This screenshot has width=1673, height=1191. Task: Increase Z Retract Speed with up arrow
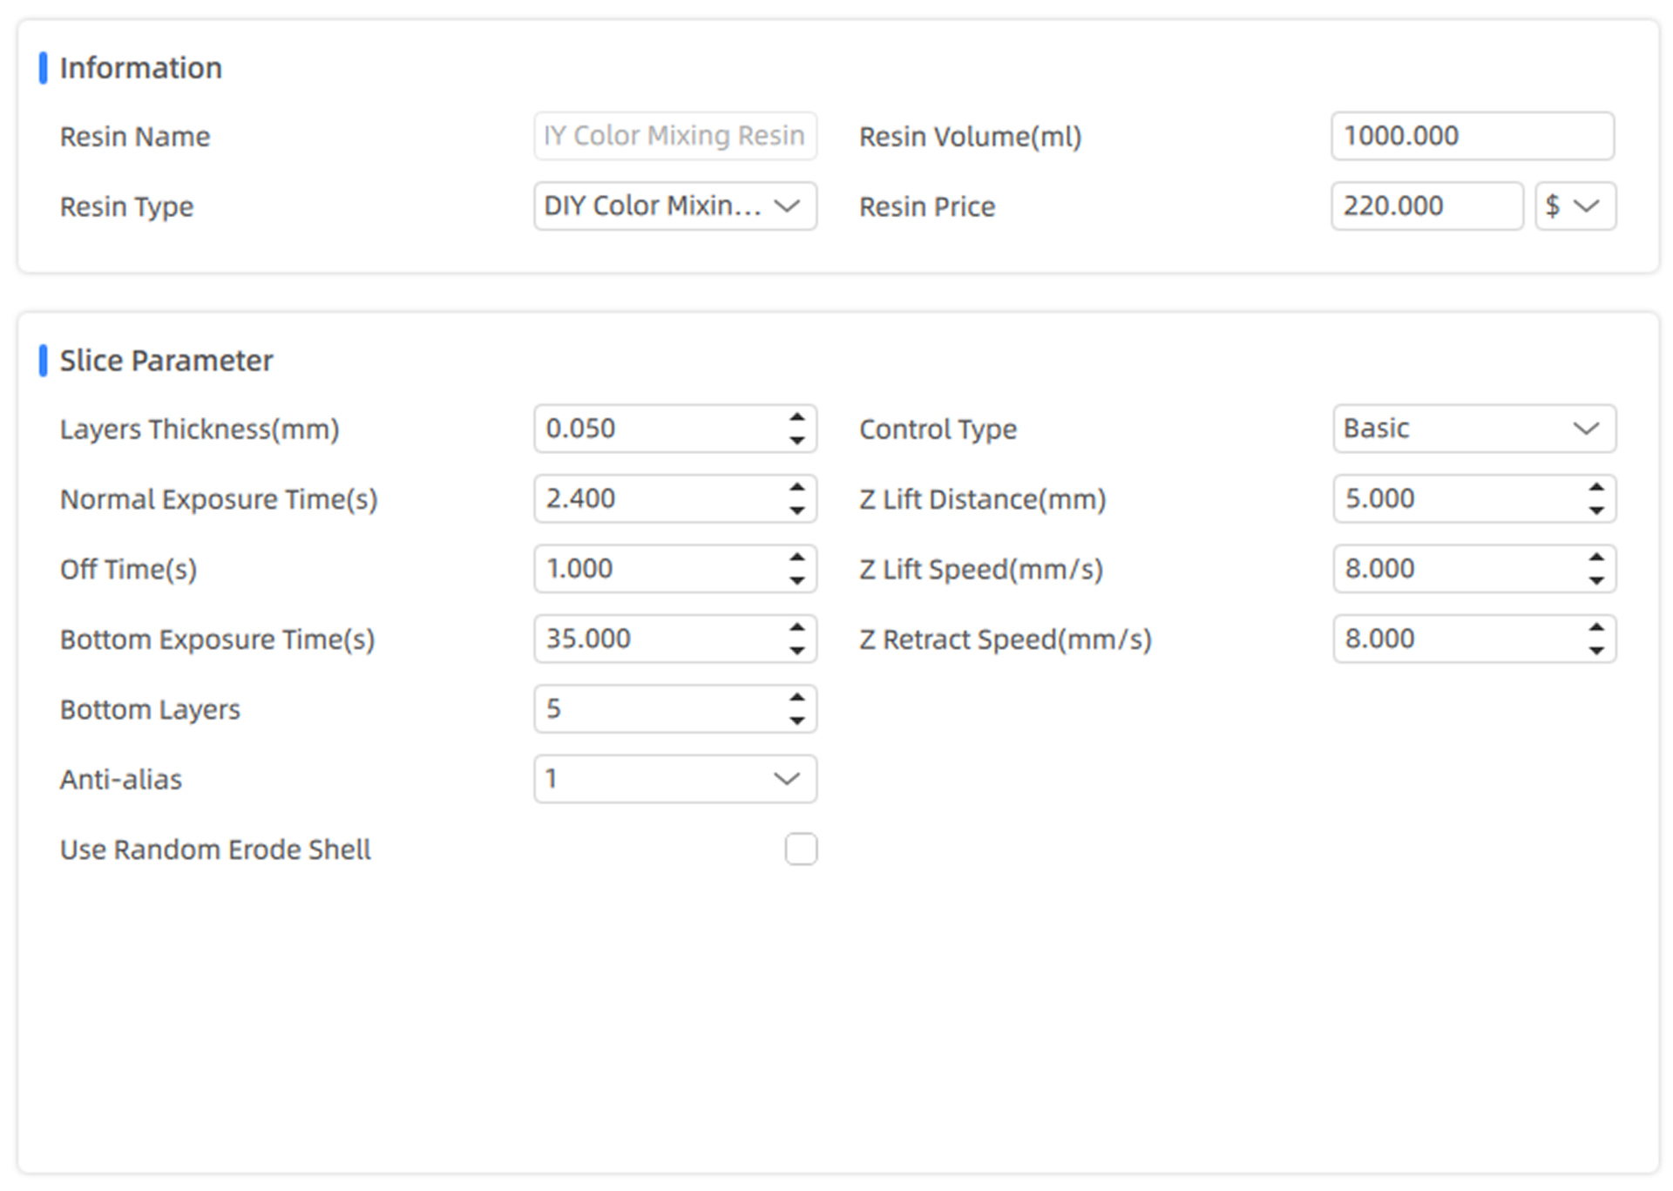(1595, 627)
